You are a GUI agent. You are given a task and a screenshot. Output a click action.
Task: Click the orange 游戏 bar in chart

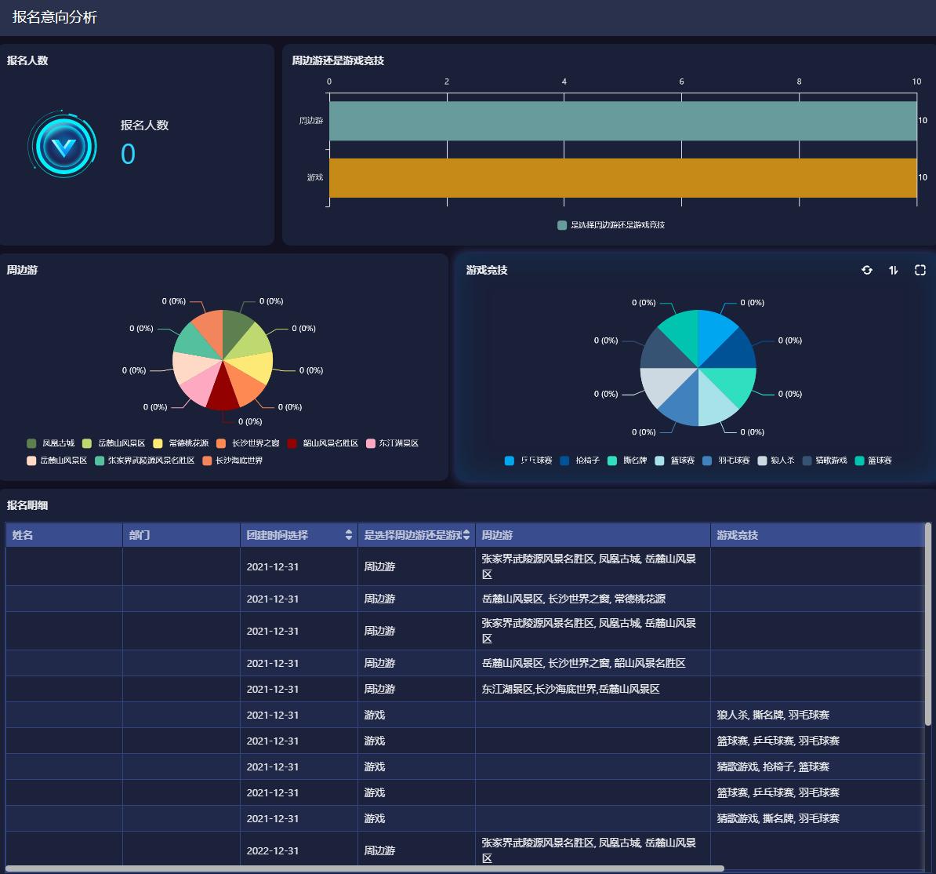click(x=622, y=178)
